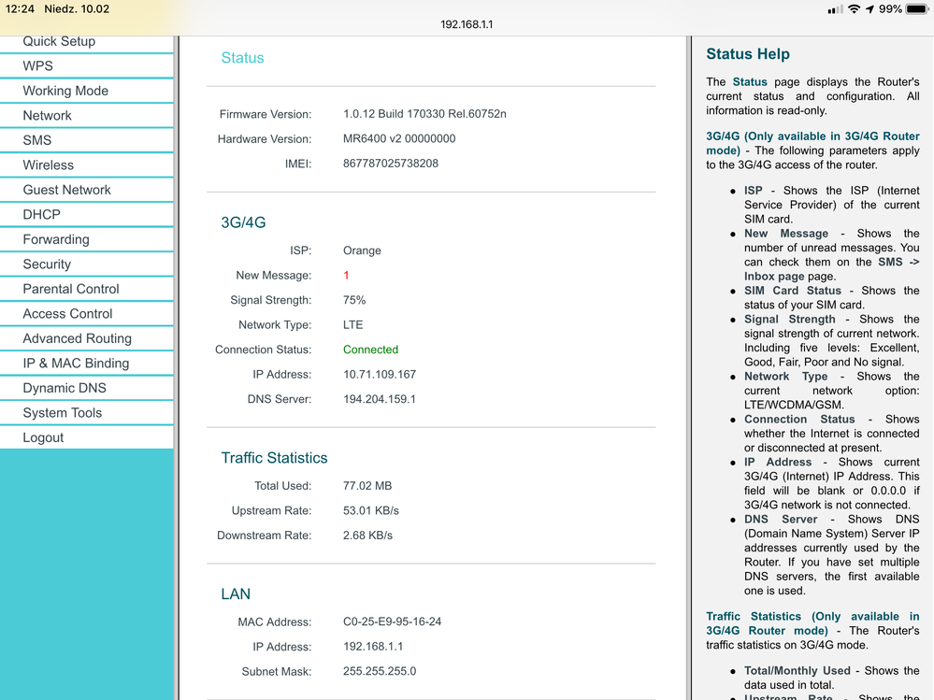Select Access Control in sidebar

67,314
